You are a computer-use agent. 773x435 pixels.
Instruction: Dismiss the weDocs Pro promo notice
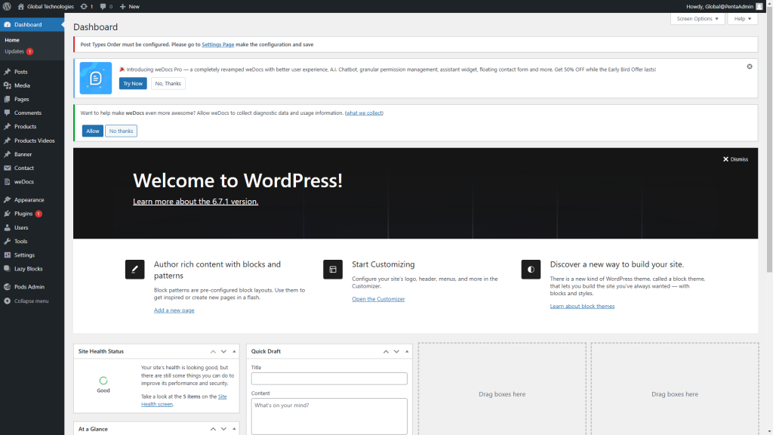(750, 66)
